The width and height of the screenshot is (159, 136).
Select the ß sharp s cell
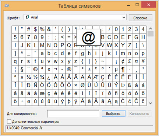[x=130, y=85]
